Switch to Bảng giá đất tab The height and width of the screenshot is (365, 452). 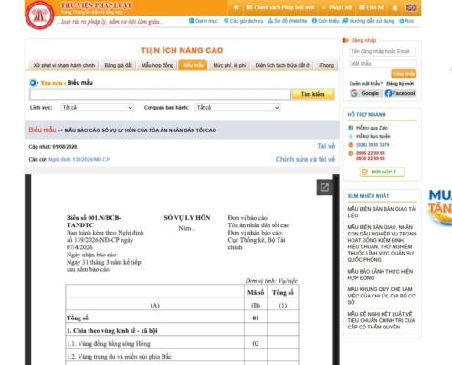118,65
